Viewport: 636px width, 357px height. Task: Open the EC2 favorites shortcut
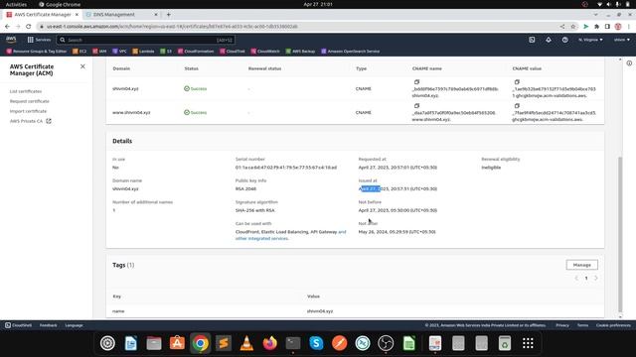[79, 52]
